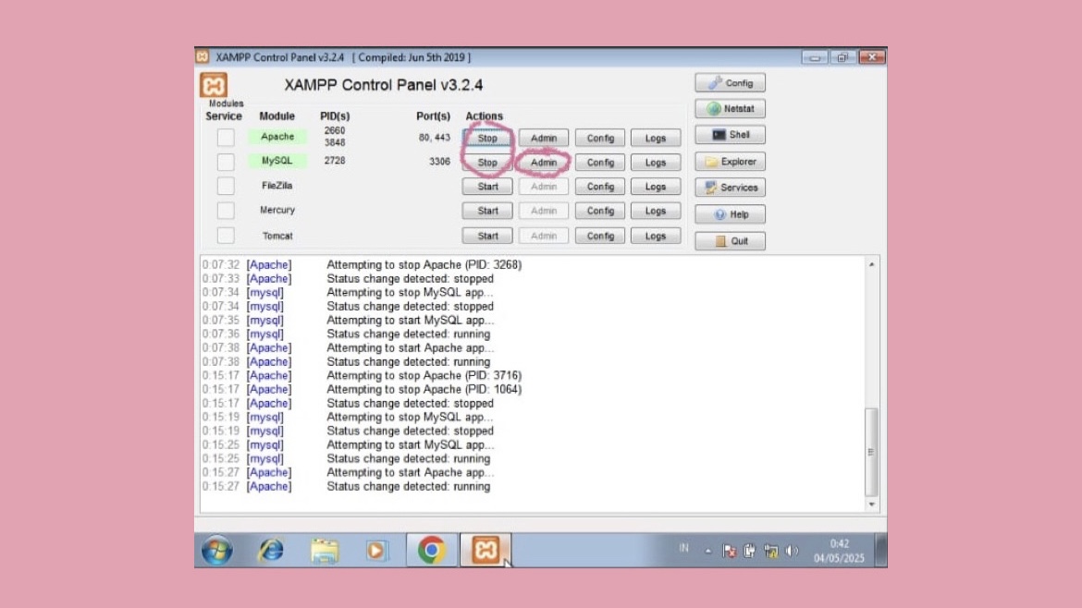Click the 'Attempting to stop Apache (PID: 1064)' log line

(x=424, y=390)
